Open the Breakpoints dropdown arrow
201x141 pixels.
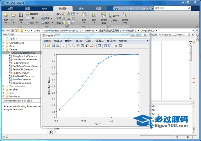pos(84,23)
